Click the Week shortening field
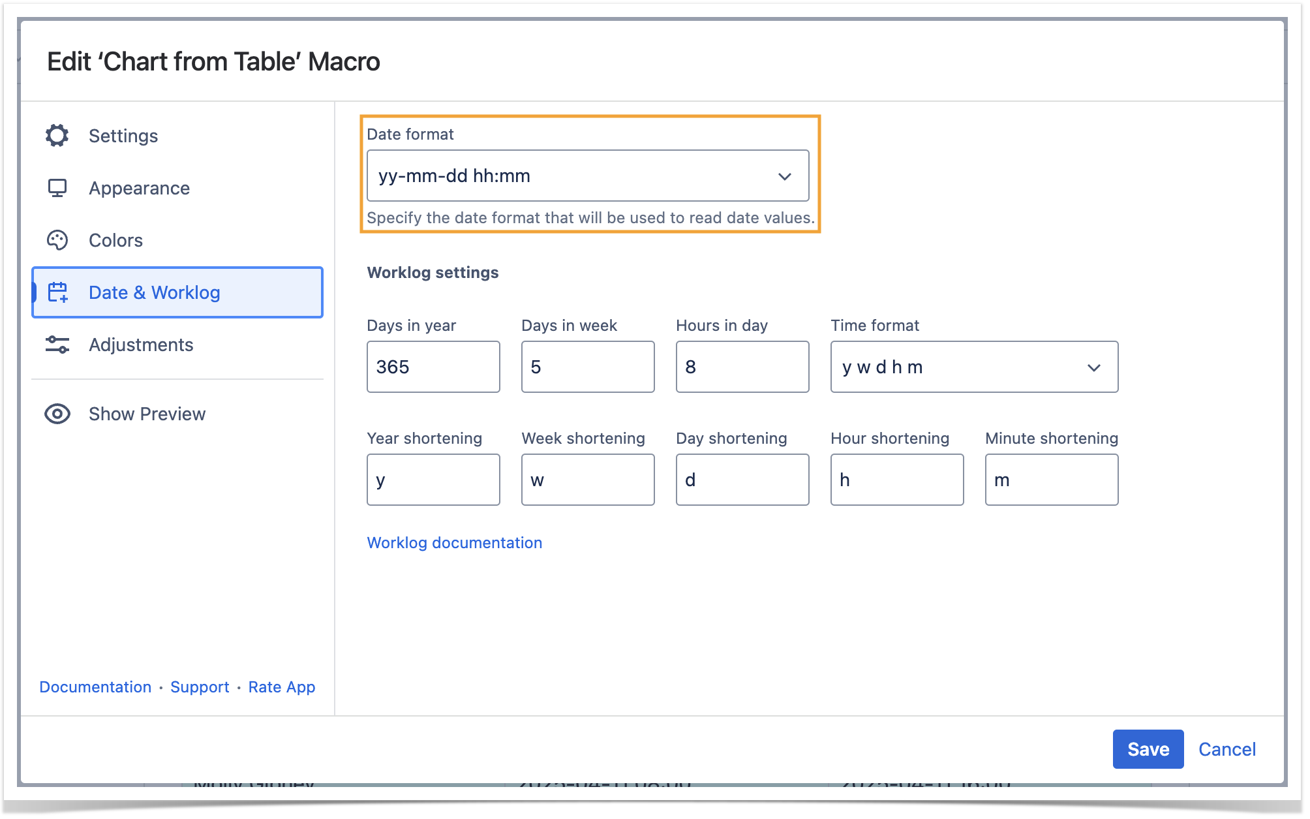The height and width of the screenshot is (819, 1310). coord(587,480)
